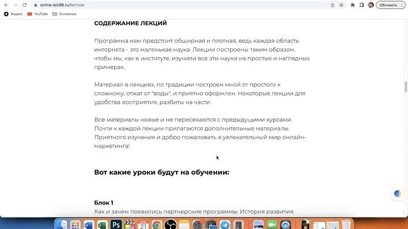
Task: Open Calculator from the Dock
Action: click(x=238, y=225)
